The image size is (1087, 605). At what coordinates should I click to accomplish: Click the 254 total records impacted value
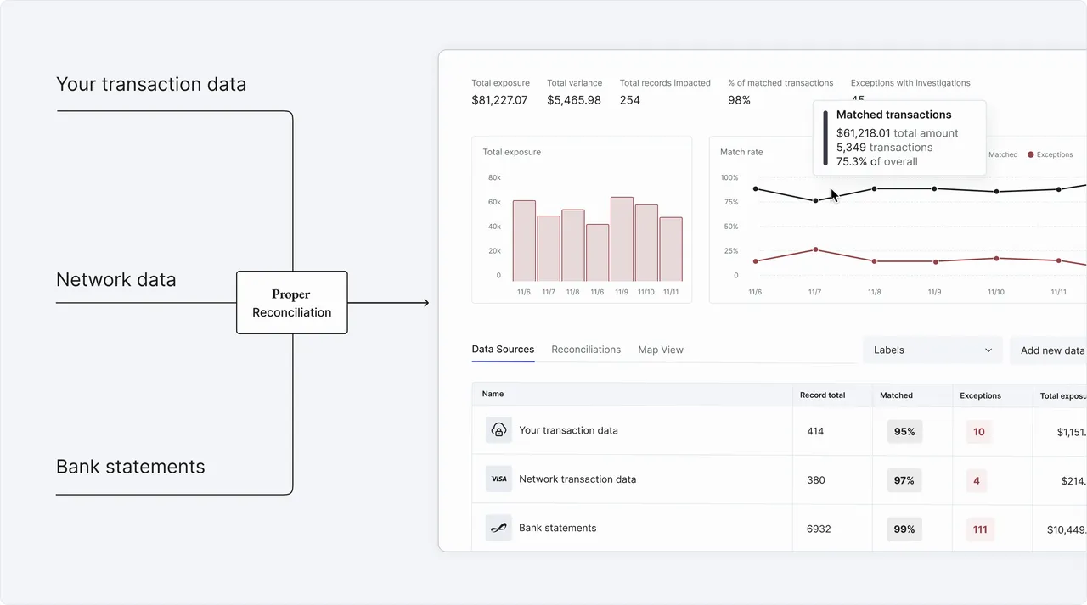click(x=629, y=100)
